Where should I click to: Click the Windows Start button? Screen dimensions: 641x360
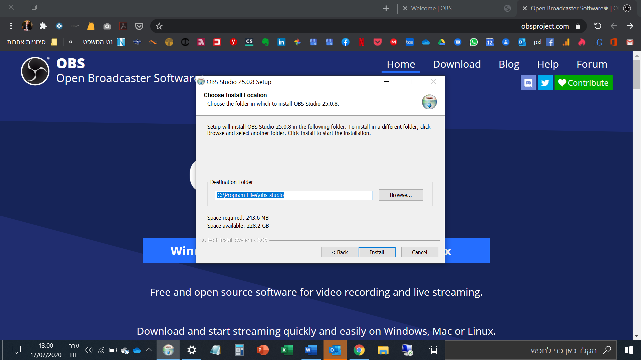coord(629,350)
